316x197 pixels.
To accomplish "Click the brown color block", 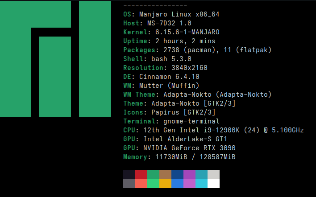I will (166, 175).
